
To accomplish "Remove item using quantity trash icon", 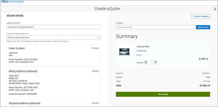I will pyautogui.click(x=146, y=62).
